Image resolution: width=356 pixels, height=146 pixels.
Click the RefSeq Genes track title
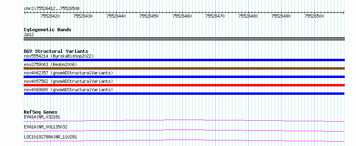(x=40, y=112)
